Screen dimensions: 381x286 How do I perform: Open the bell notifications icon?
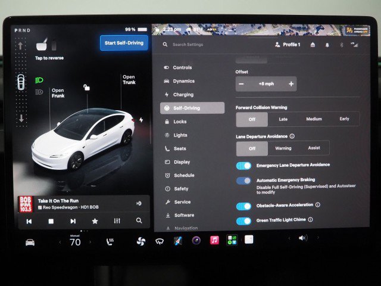click(x=327, y=45)
